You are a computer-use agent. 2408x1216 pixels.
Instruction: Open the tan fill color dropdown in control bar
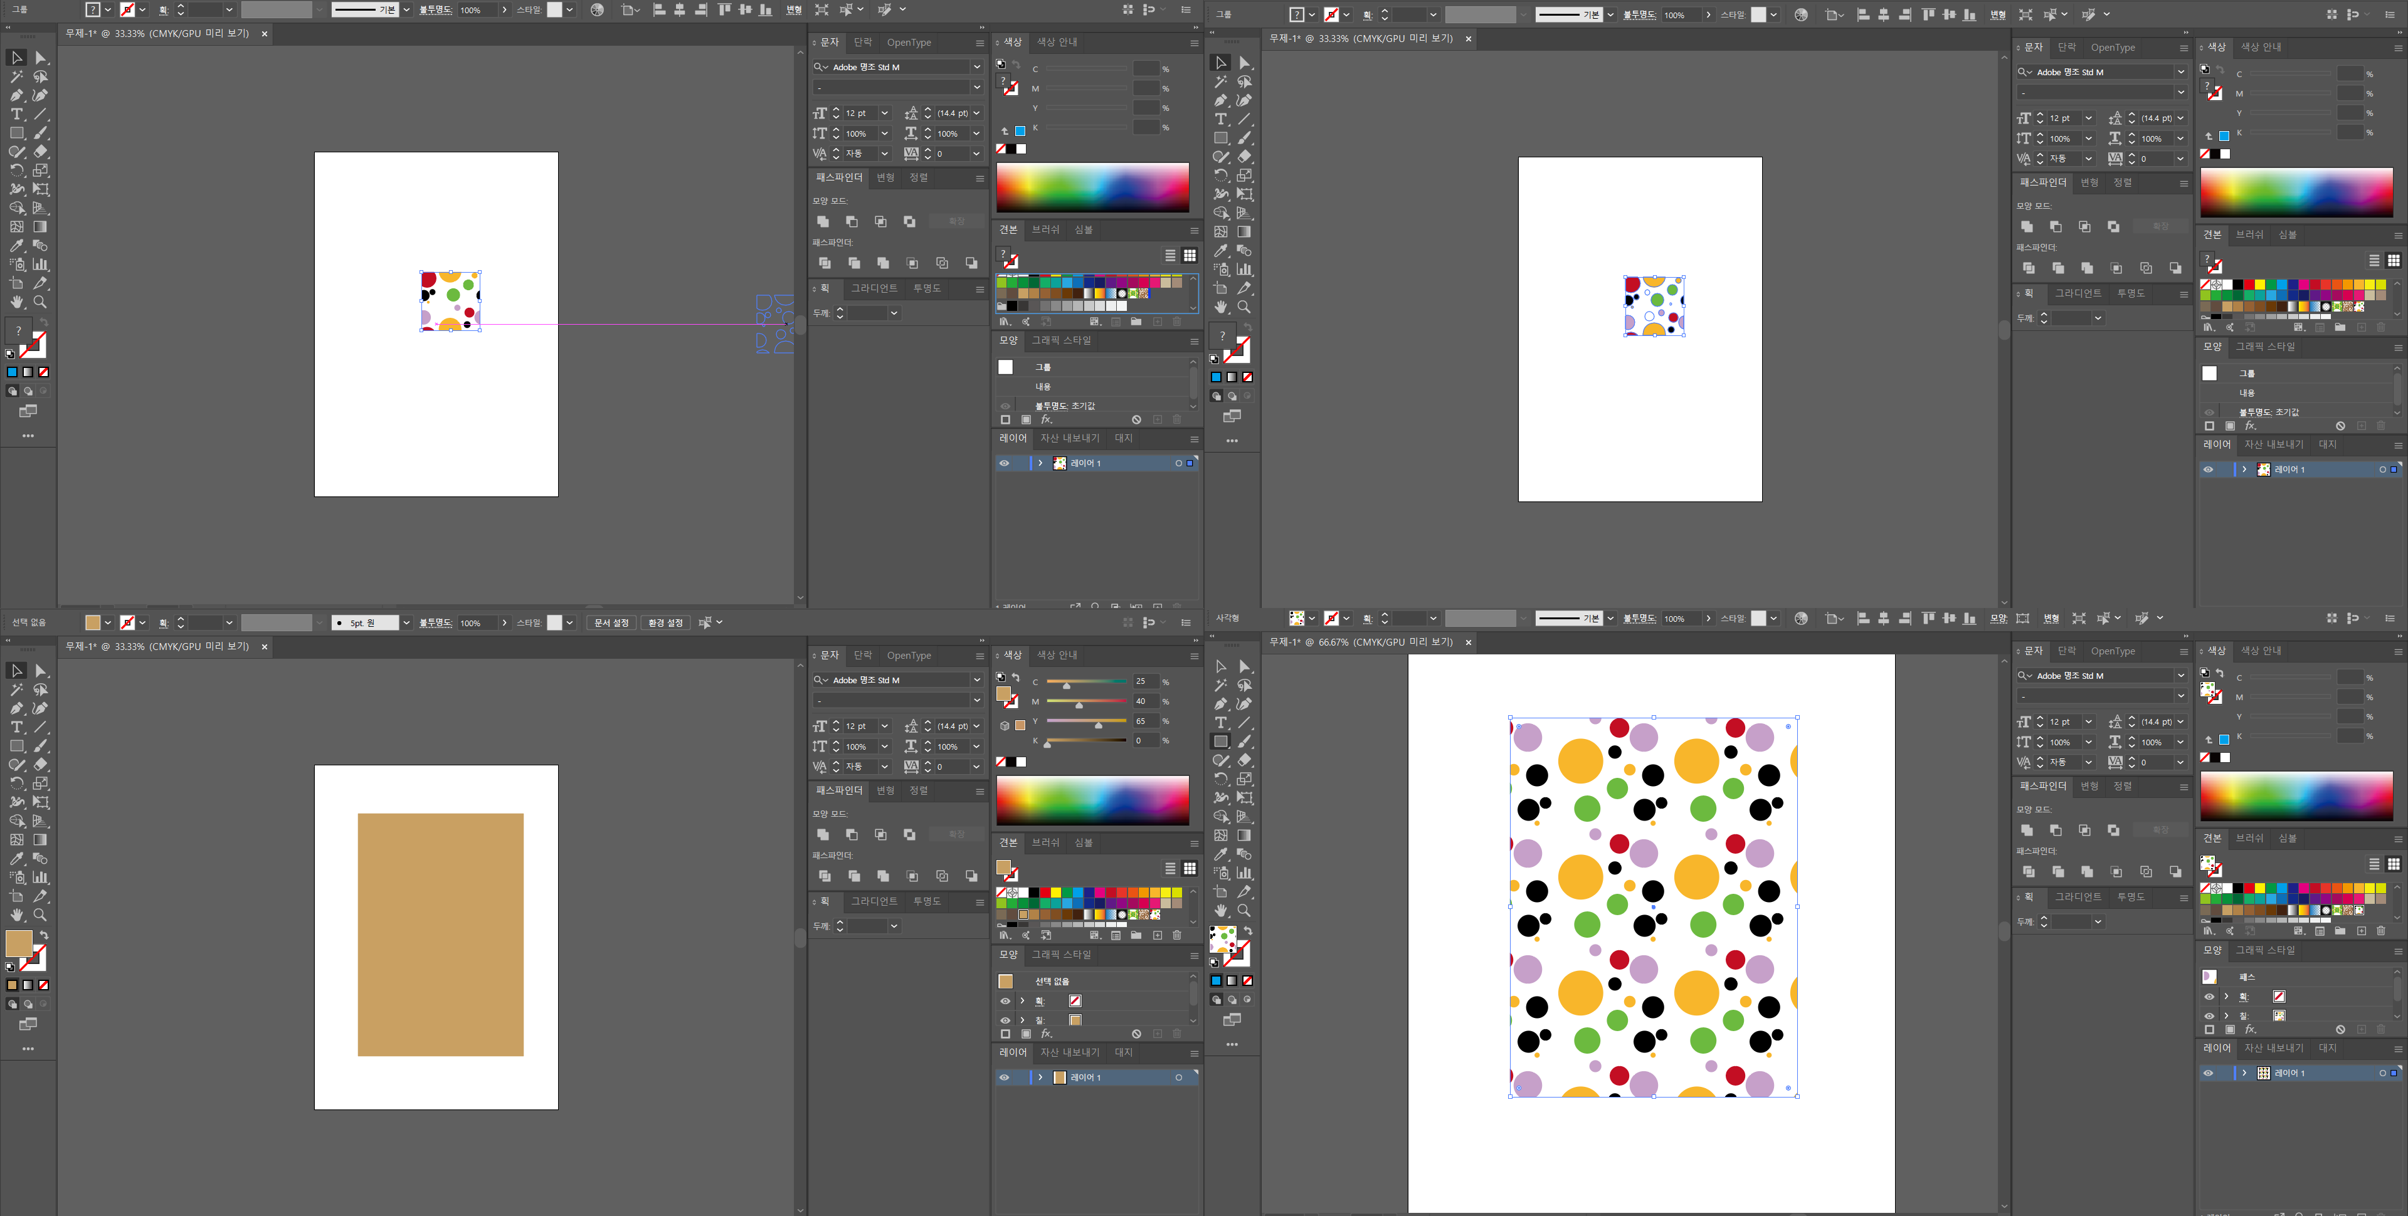[x=108, y=622]
